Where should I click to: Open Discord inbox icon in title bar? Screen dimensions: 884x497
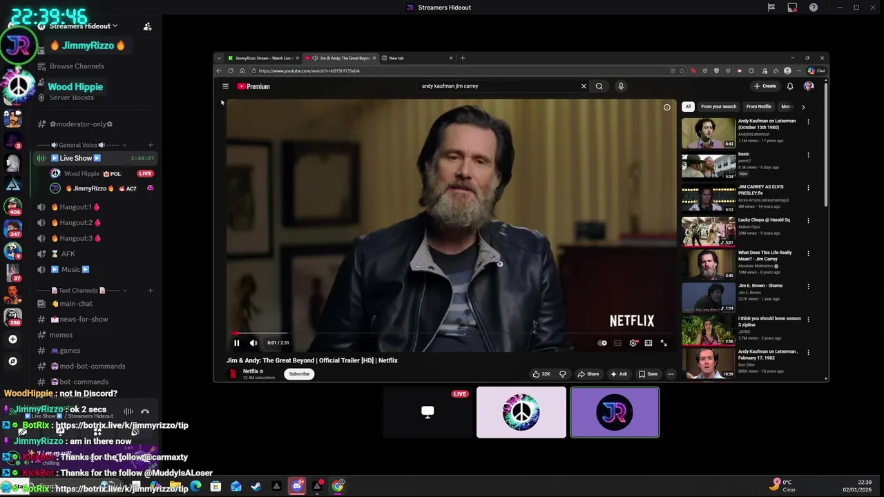(x=792, y=8)
